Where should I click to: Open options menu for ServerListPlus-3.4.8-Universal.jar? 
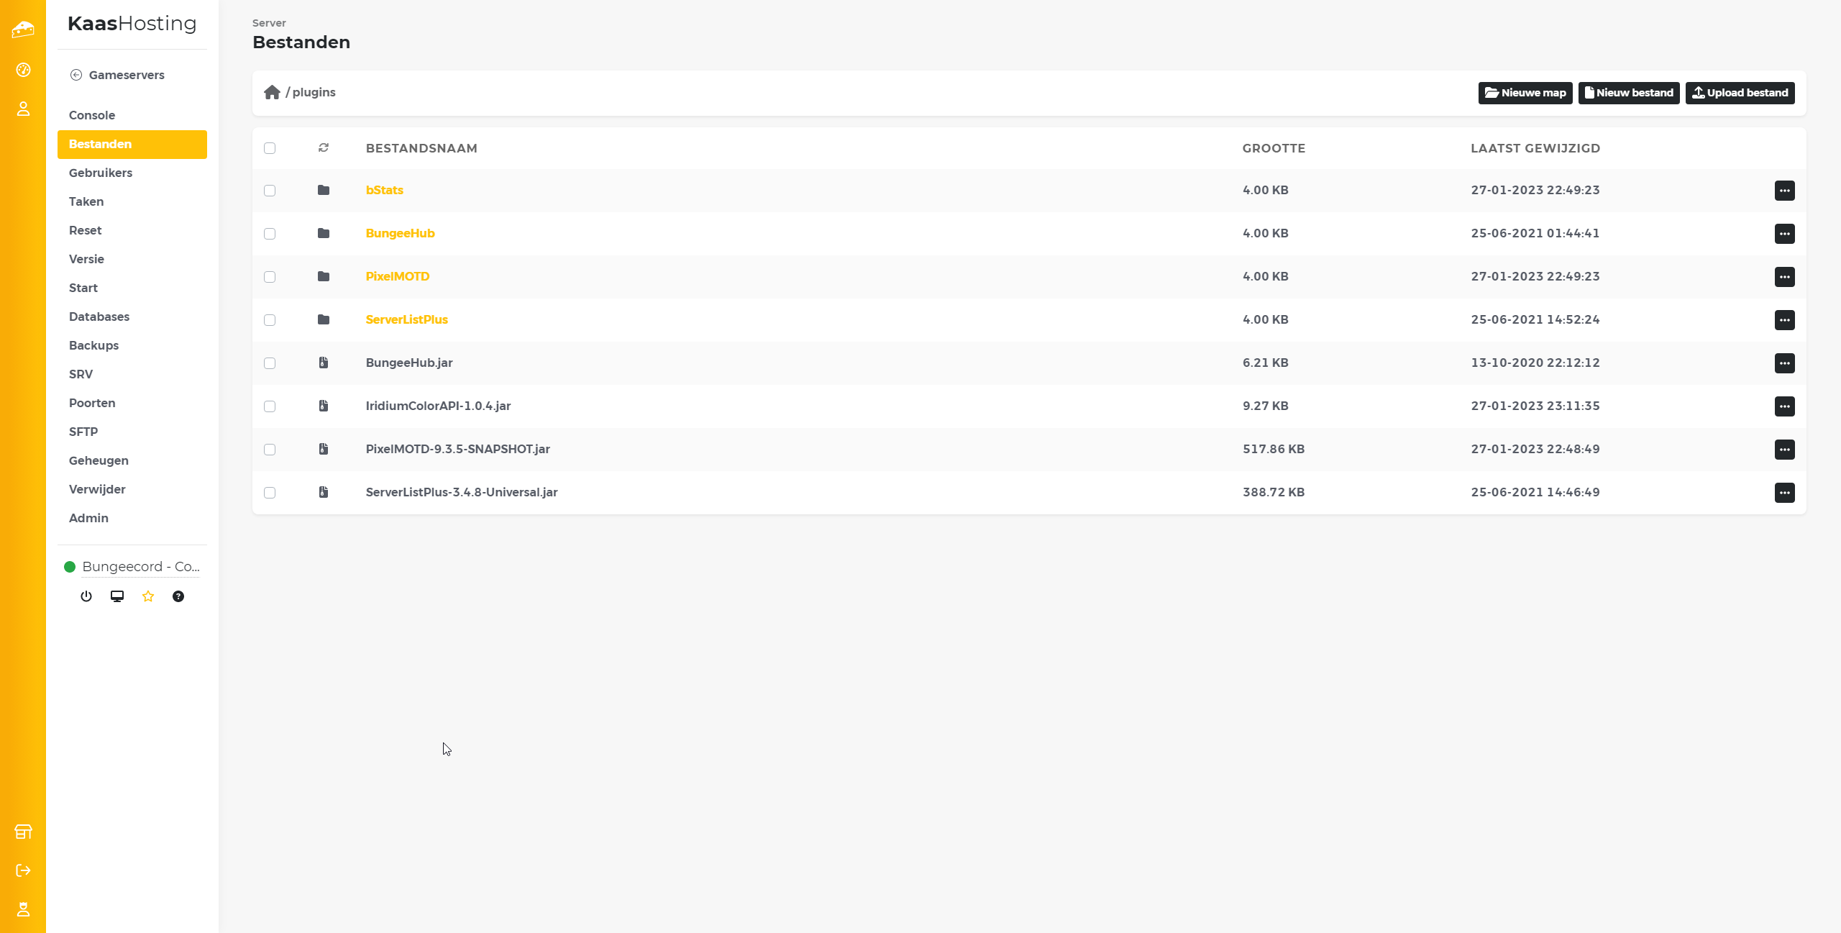coord(1784,493)
